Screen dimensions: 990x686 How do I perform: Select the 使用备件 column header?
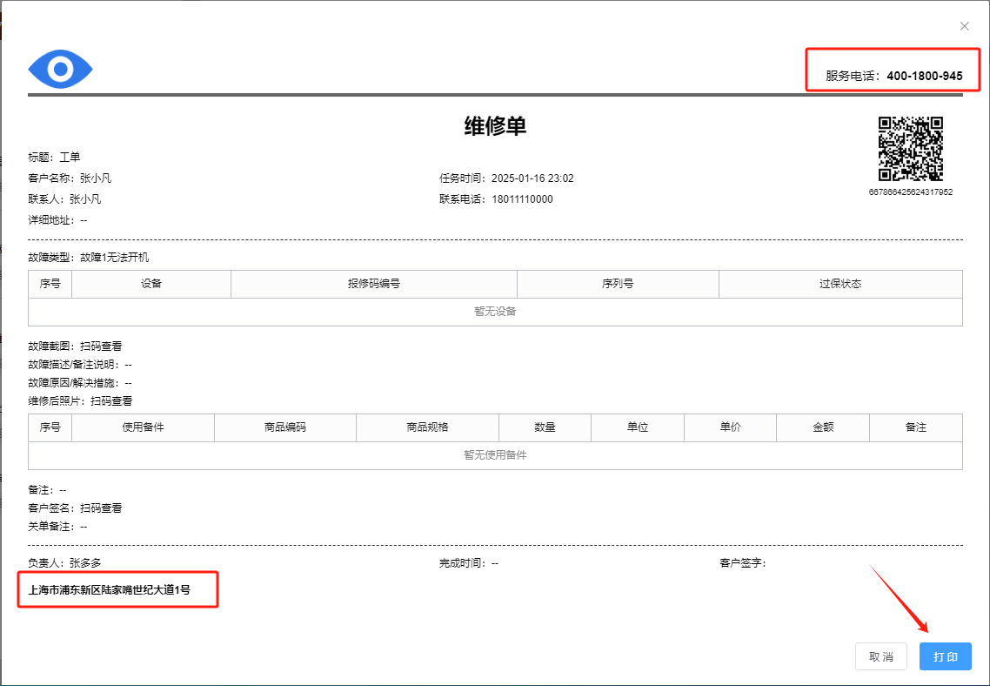143,427
